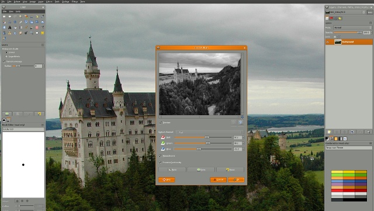Open the Palette Editor panel menu arrow
This screenshot has width=374, height=211.
click(370, 143)
